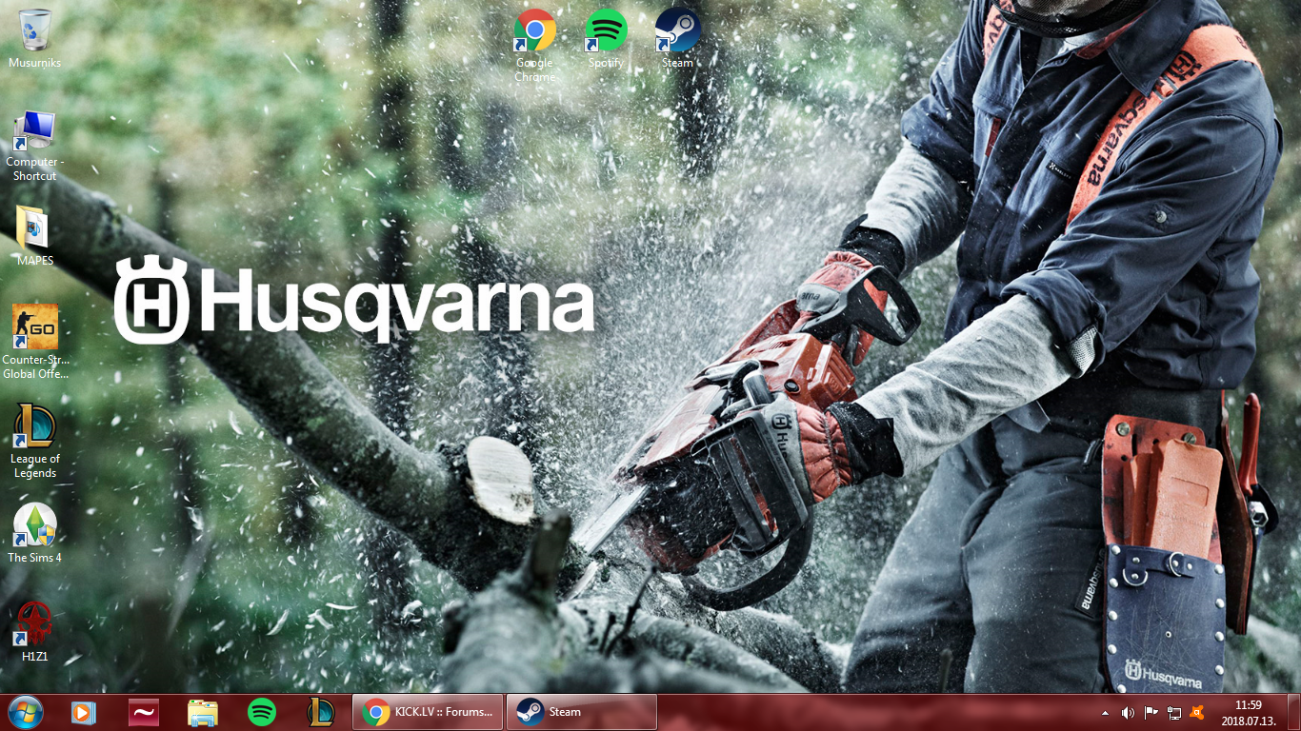Switch to the Steam window in the taskbar
The height and width of the screenshot is (731, 1301).
click(581, 712)
